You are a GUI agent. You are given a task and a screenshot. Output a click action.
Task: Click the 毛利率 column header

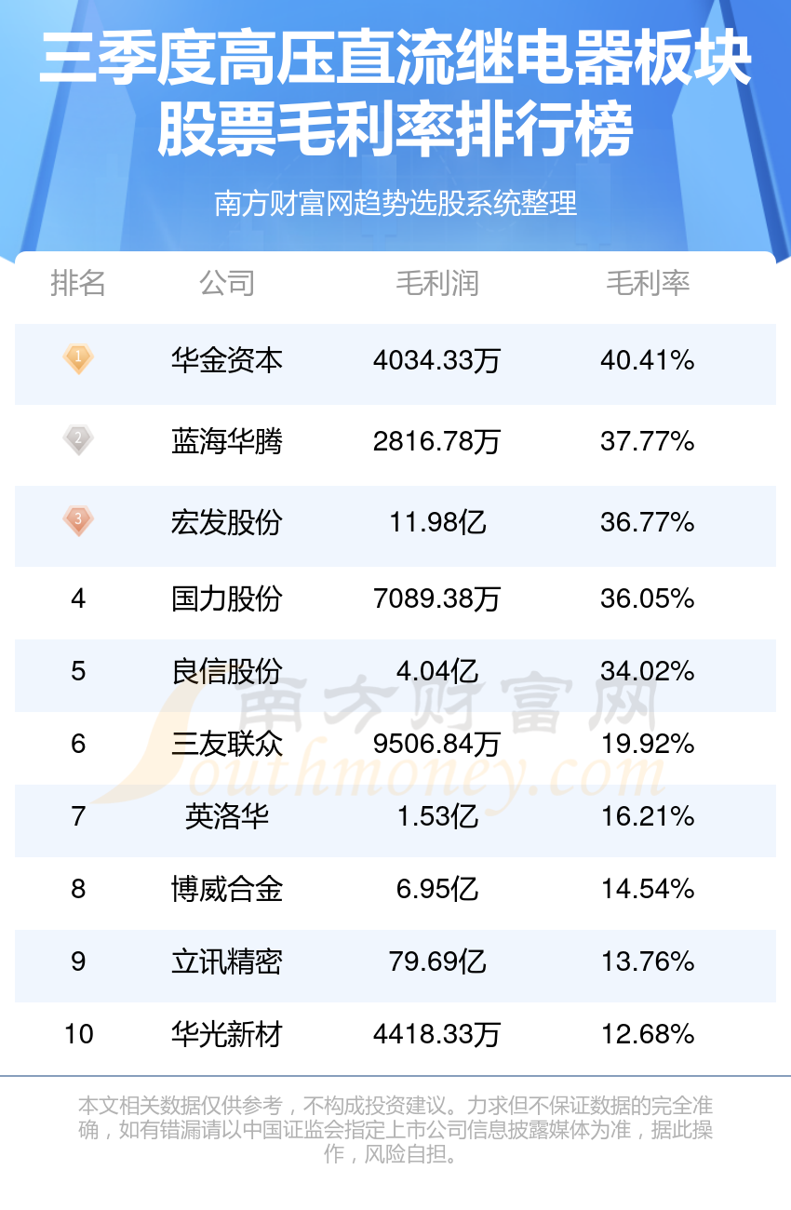click(x=648, y=283)
